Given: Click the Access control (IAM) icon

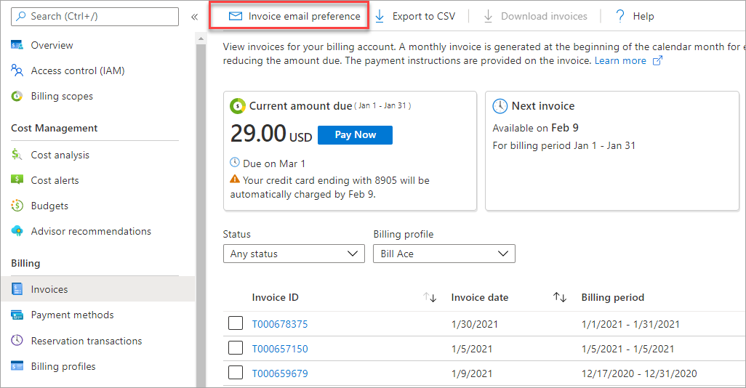Looking at the screenshot, I should [x=17, y=70].
